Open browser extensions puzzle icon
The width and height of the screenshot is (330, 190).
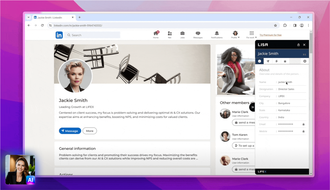[x=285, y=26]
